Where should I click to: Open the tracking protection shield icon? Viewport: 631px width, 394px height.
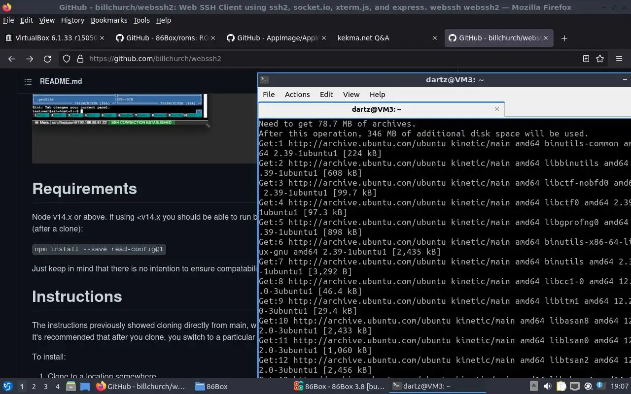(x=67, y=59)
